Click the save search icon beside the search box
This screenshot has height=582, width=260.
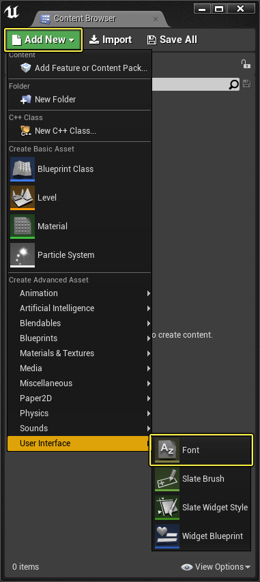click(x=246, y=84)
